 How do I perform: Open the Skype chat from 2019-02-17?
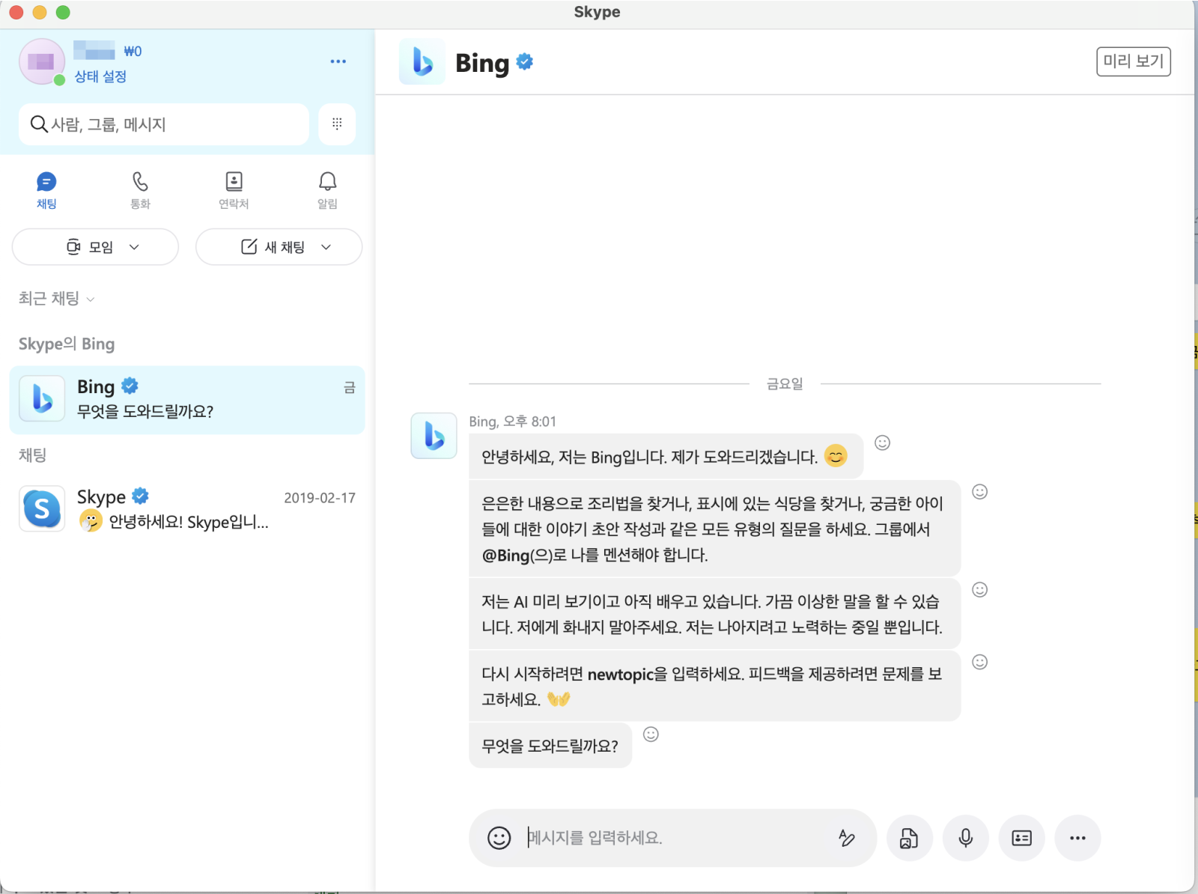tap(187, 509)
